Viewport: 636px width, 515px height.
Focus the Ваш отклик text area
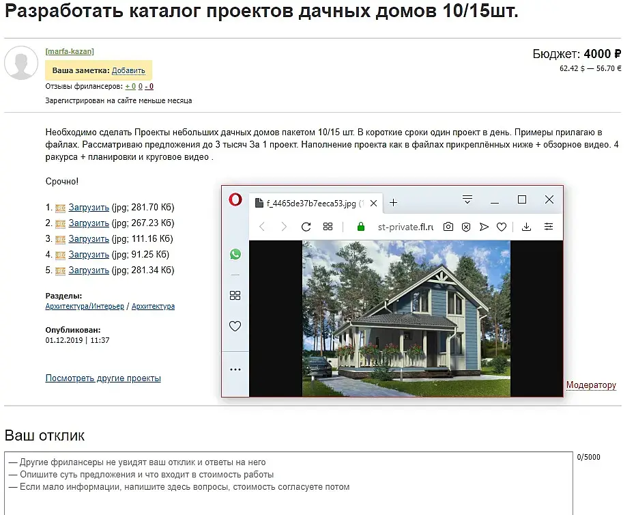point(289,484)
